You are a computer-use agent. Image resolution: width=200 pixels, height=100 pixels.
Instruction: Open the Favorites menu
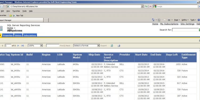(x=16, y=11)
